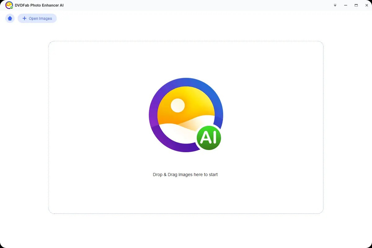Click the green AI badge on the logo
The image size is (372, 248).
(209, 138)
